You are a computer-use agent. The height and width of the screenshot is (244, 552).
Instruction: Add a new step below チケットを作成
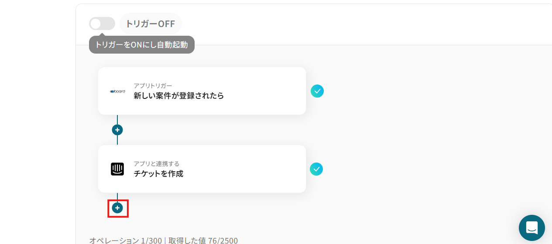tap(117, 208)
